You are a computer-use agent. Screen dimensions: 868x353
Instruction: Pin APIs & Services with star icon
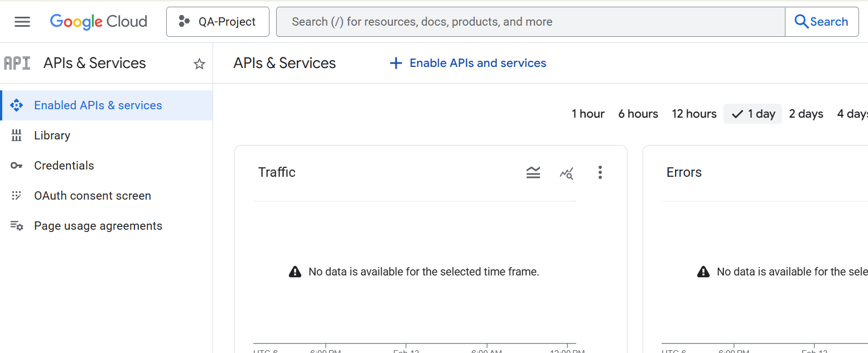(199, 64)
